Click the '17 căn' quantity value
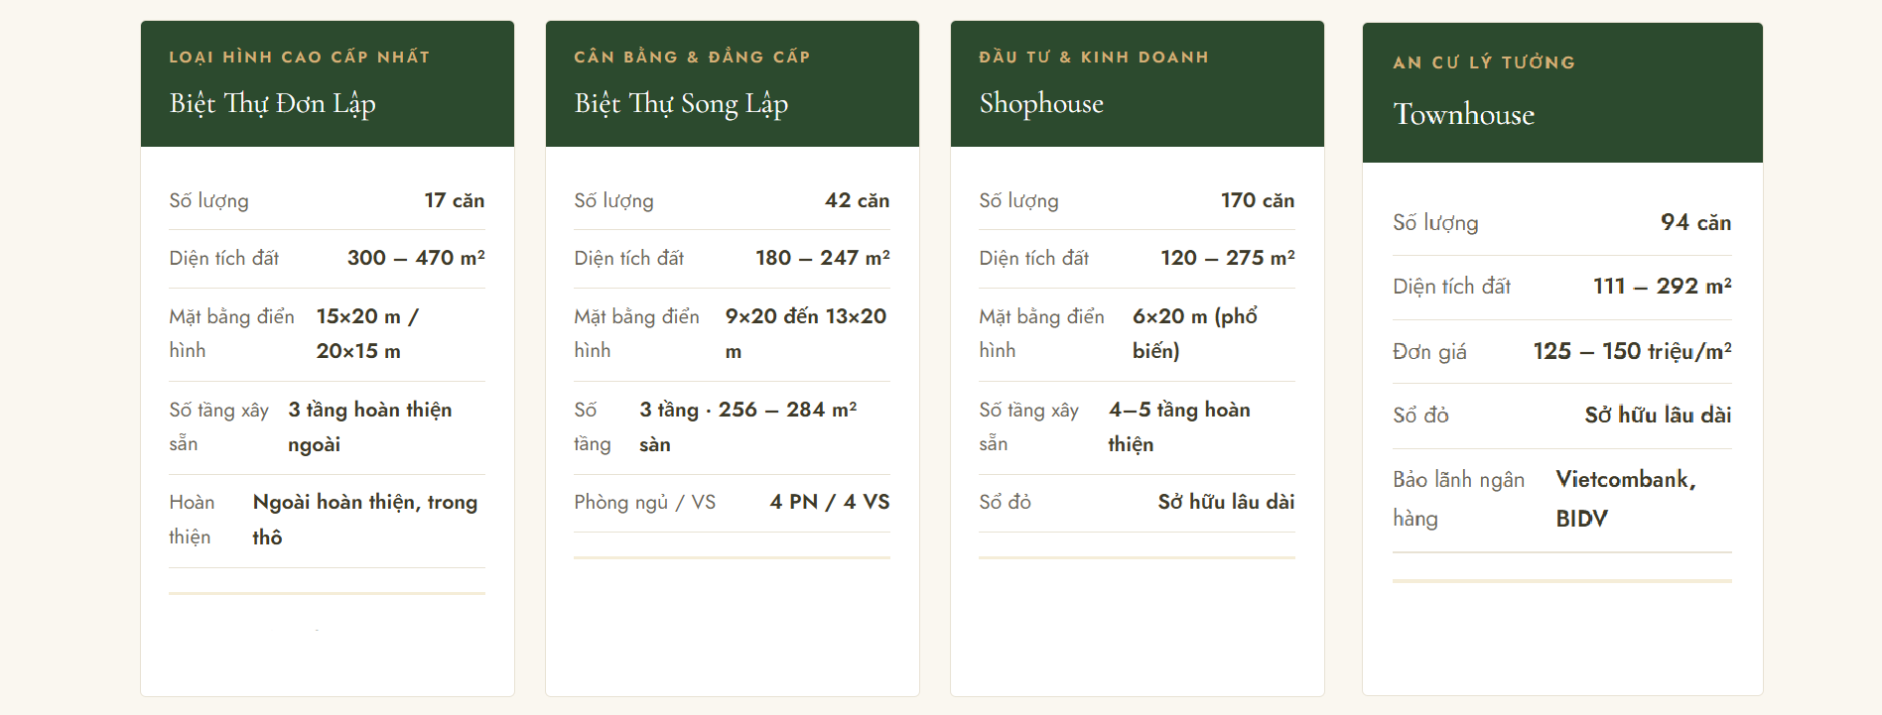This screenshot has width=1882, height=715. coord(455,200)
